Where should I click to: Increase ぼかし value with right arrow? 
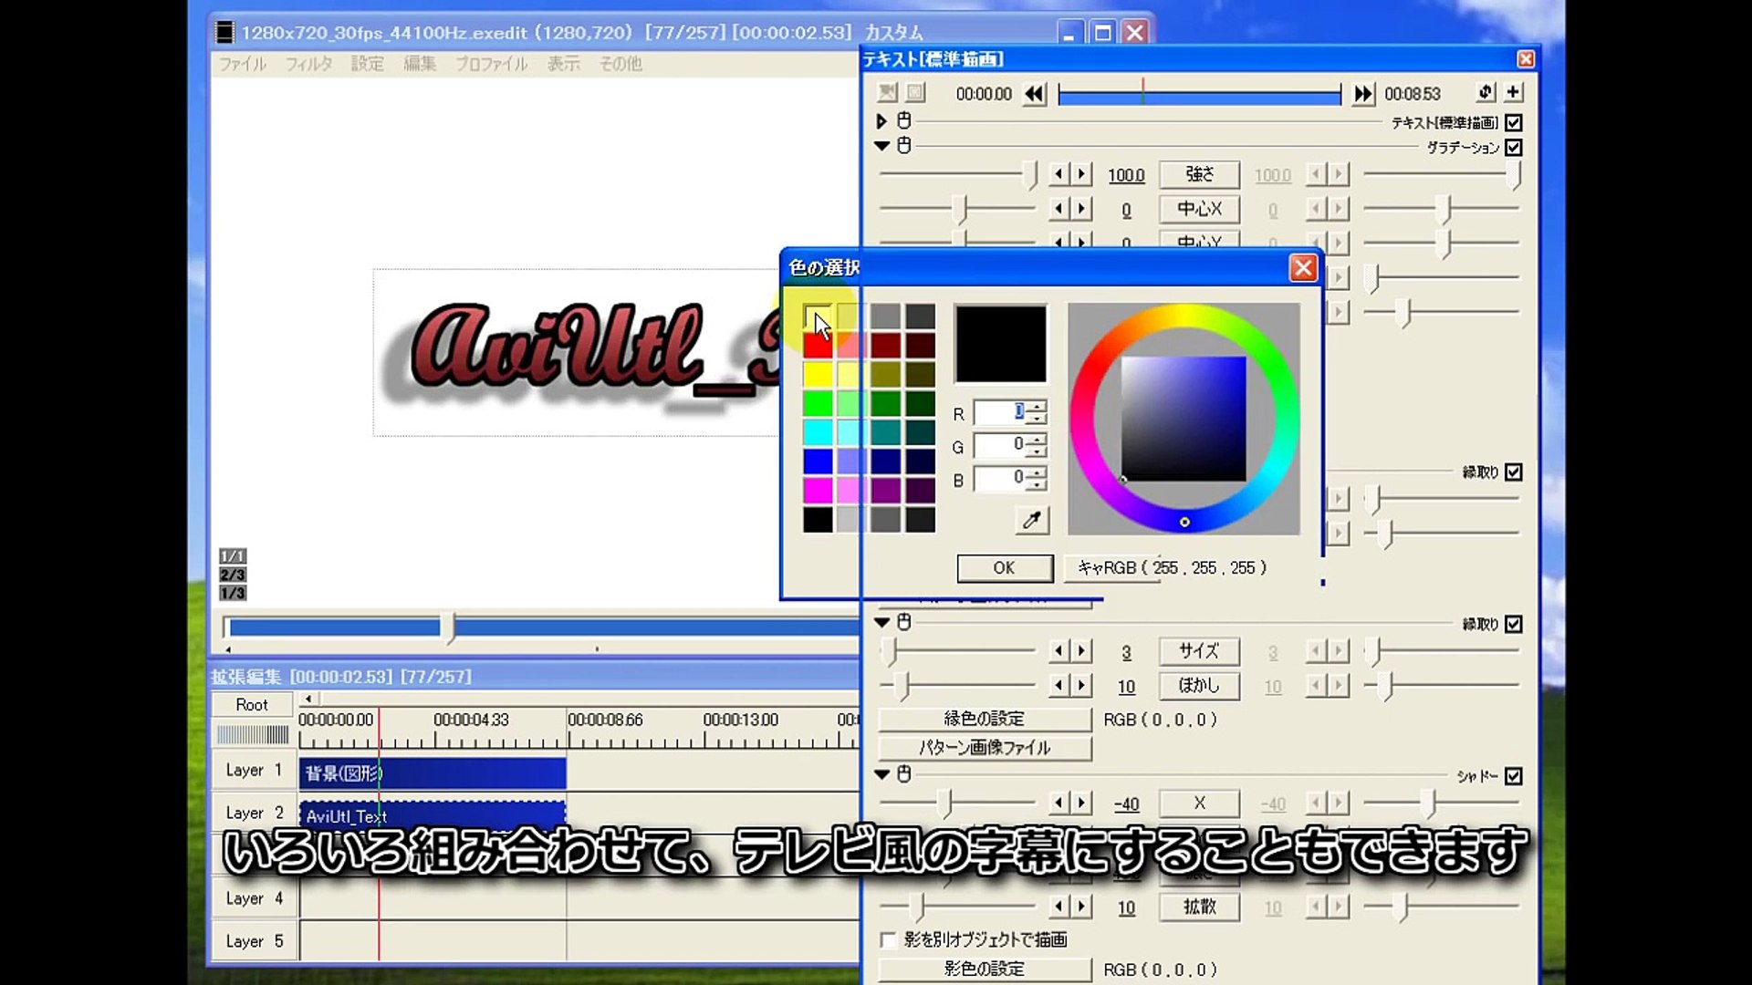1081,685
